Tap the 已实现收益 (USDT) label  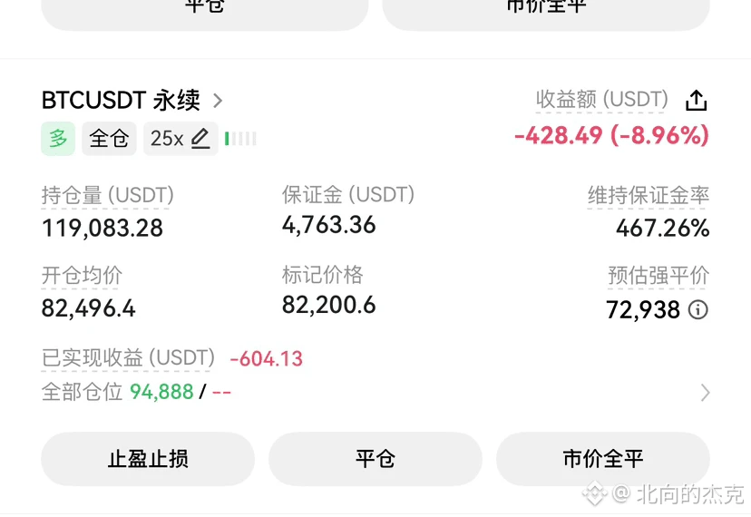(128, 358)
